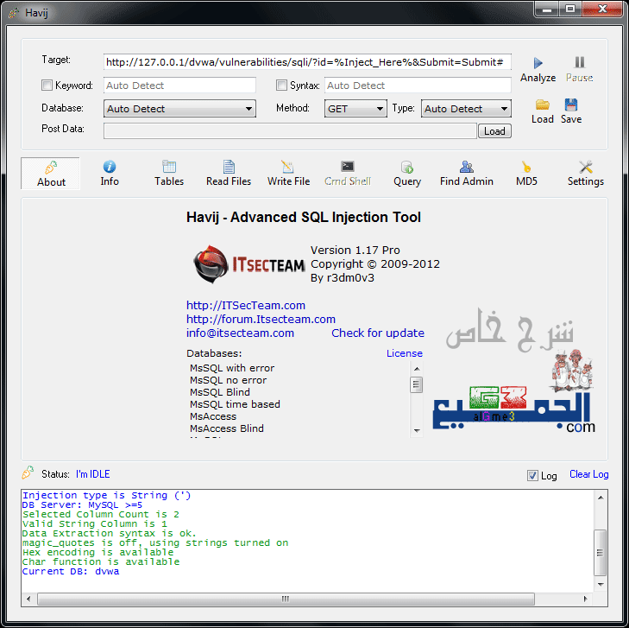Open the Info tab
This screenshot has width=629, height=628.
[110, 174]
